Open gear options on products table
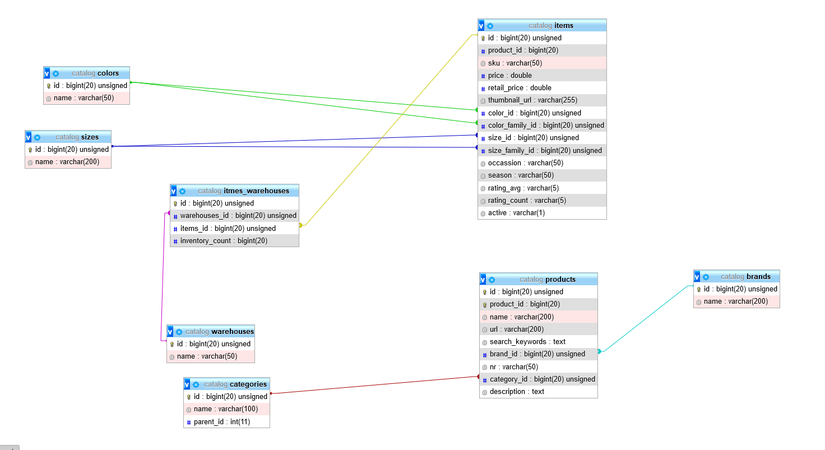 [492, 280]
